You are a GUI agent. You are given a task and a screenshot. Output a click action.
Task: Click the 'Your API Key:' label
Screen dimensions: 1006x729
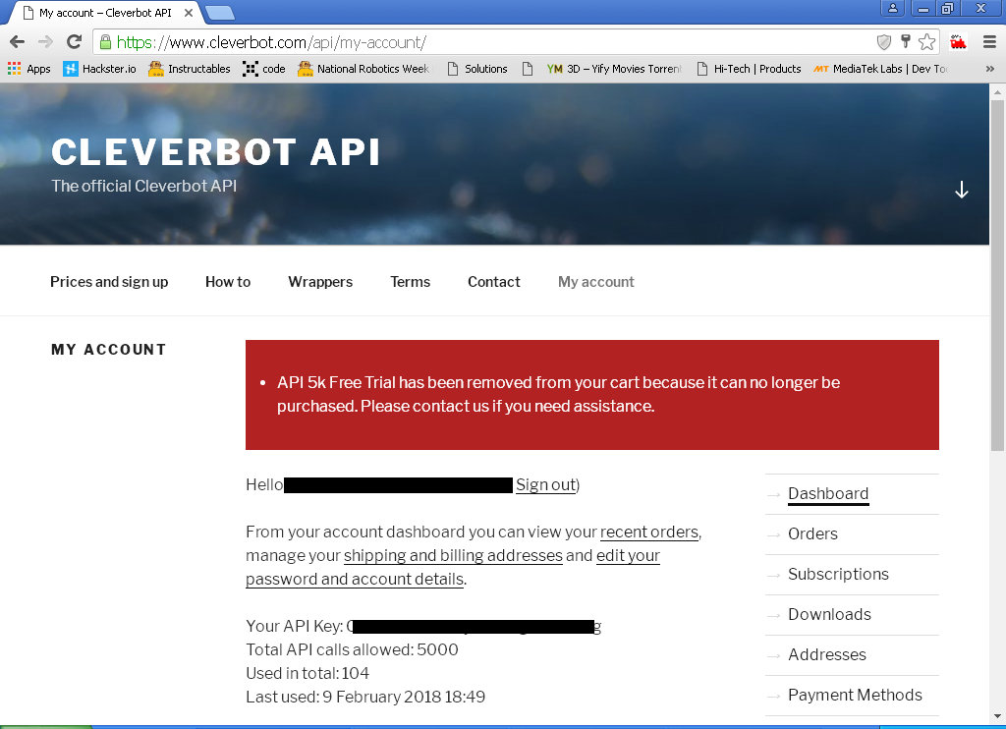[295, 626]
